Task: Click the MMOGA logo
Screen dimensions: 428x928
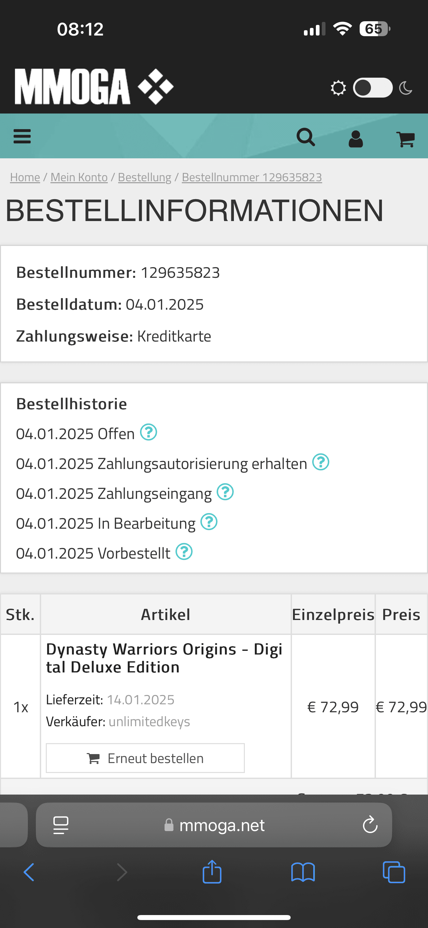Action: click(94, 86)
